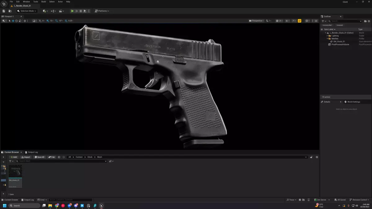Viewport: 372px width, 209px height.
Task: Open viewport layout grid icon
Action: 316,21
